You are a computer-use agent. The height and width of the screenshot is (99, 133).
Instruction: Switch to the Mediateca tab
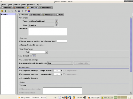coord(19,8)
